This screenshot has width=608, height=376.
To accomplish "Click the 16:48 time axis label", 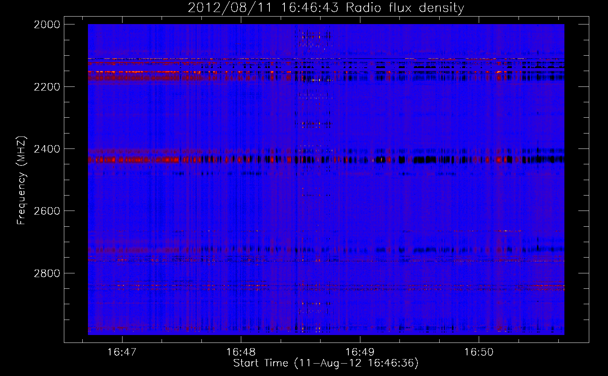I will point(241,352).
